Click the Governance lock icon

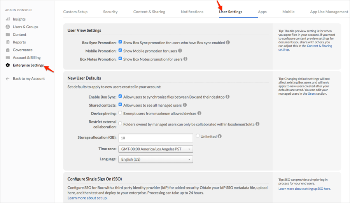pos(8,50)
